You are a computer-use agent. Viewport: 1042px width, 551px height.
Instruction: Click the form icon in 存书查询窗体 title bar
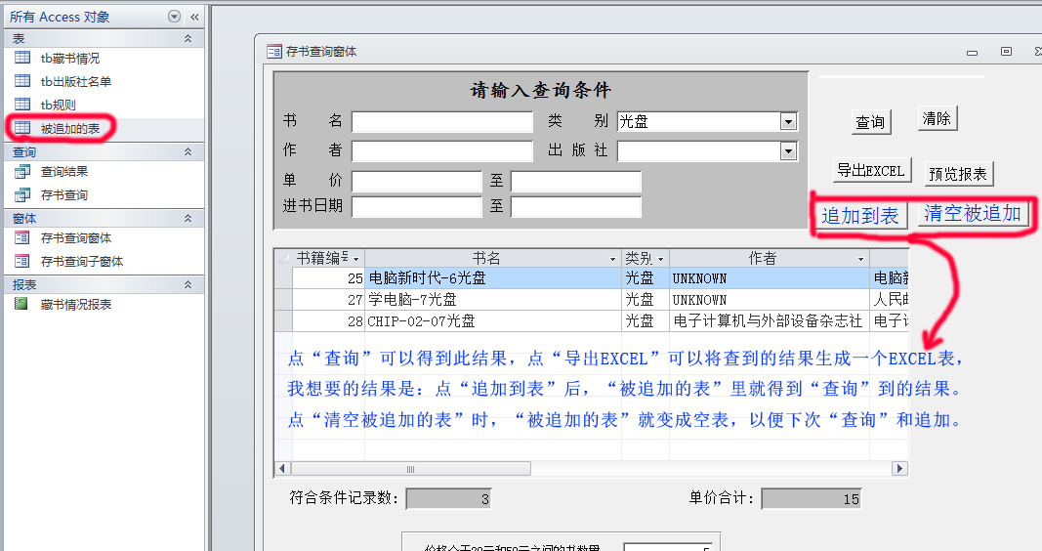(x=274, y=51)
